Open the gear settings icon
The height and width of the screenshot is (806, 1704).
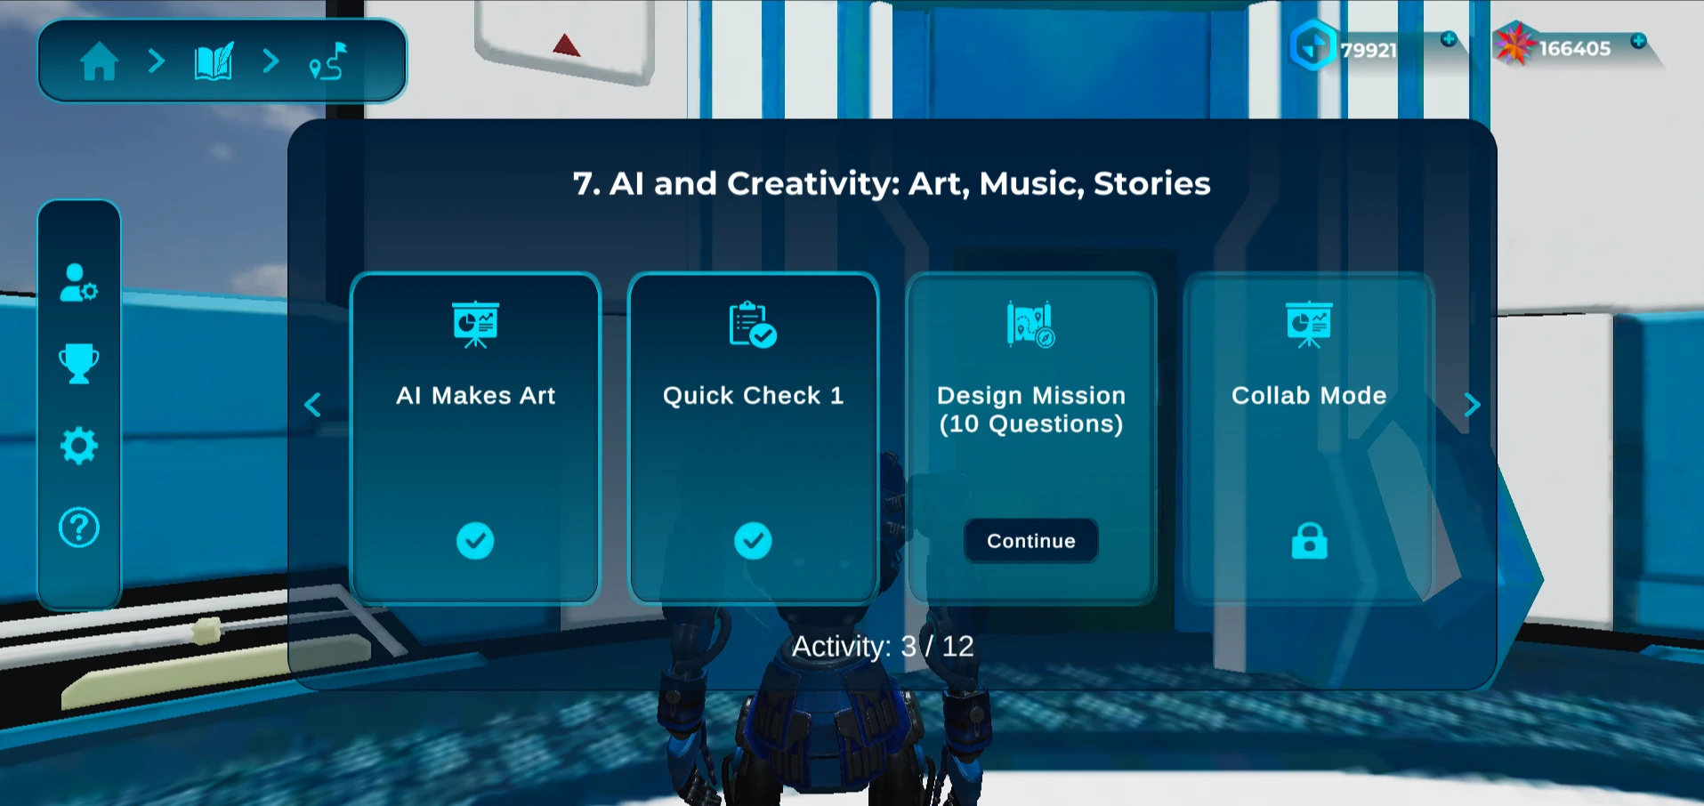point(78,446)
